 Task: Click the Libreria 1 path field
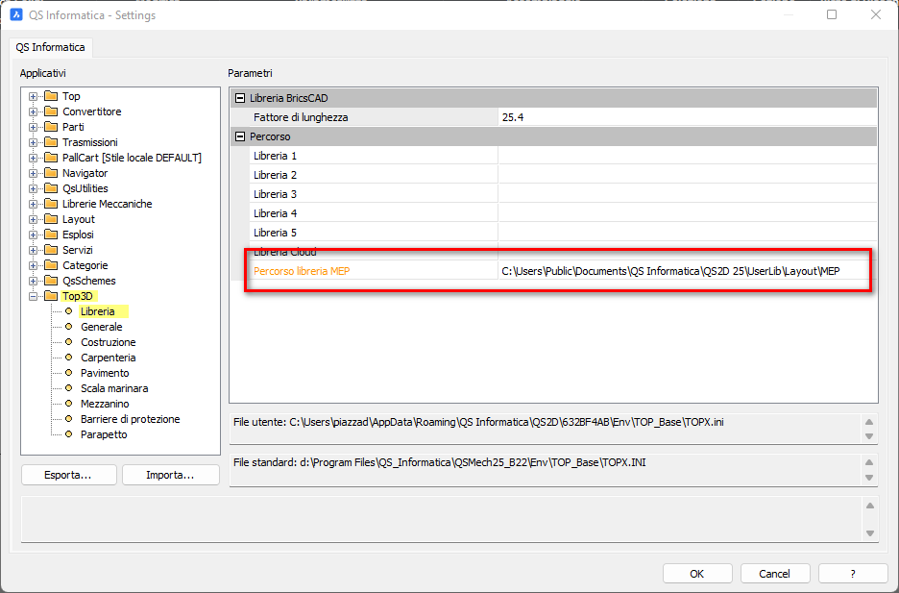tap(688, 156)
